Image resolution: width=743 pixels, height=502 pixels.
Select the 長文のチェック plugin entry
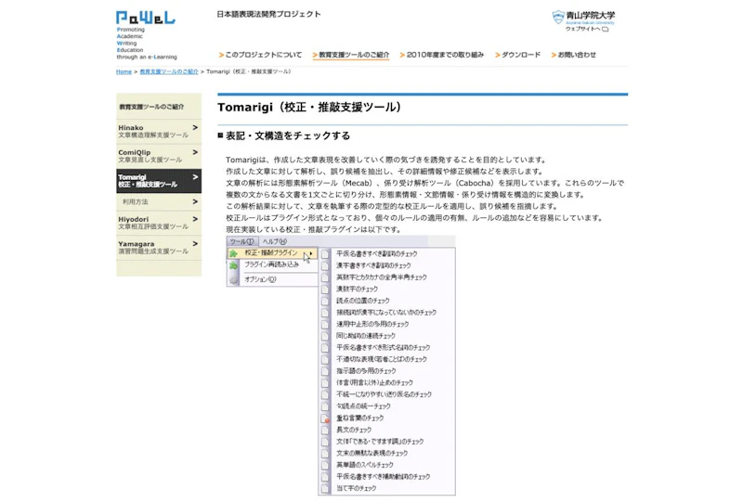click(354, 430)
